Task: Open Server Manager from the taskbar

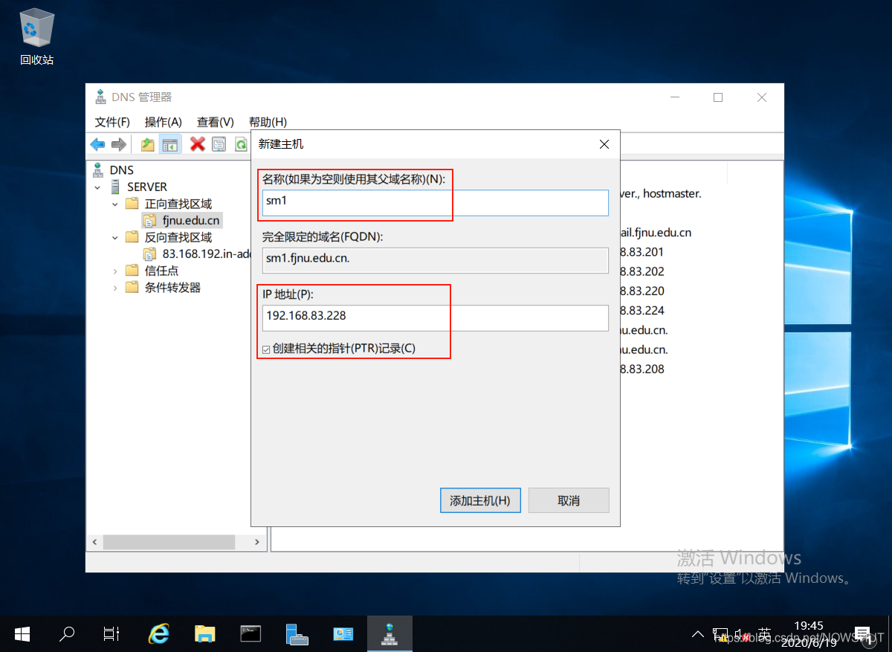Action: click(297, 633)
